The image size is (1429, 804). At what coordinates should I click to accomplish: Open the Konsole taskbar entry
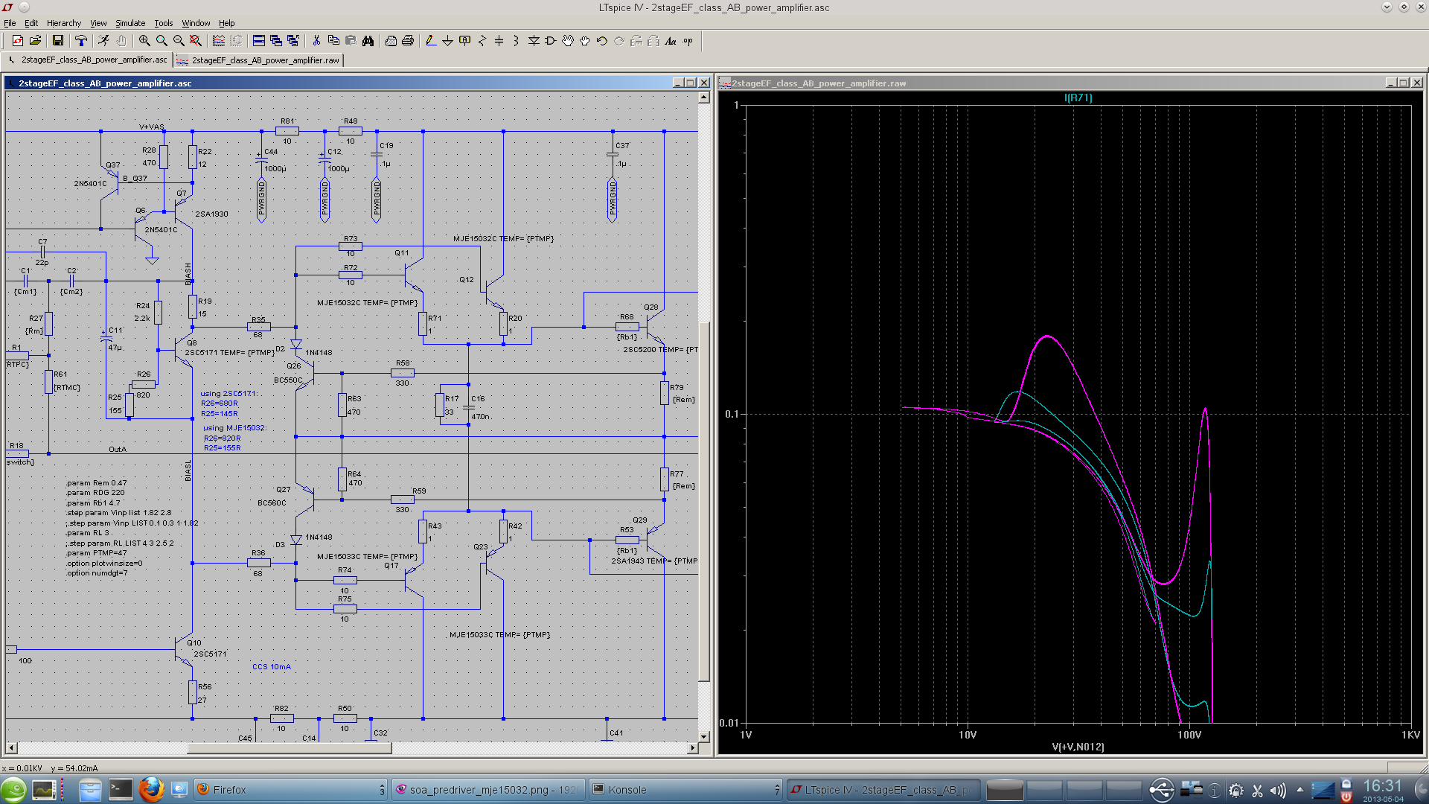click(x=685, y=790)
